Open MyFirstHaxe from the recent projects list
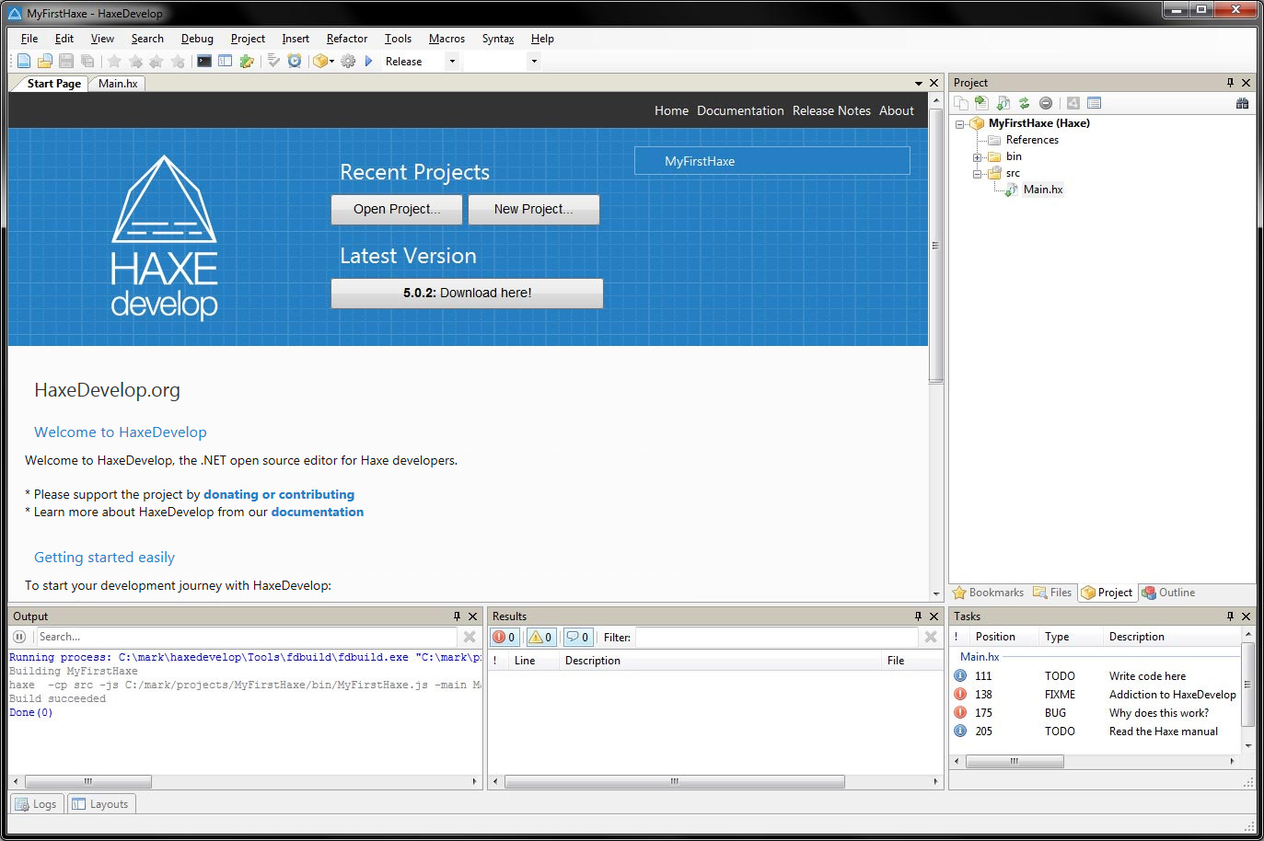 point(771,161)
